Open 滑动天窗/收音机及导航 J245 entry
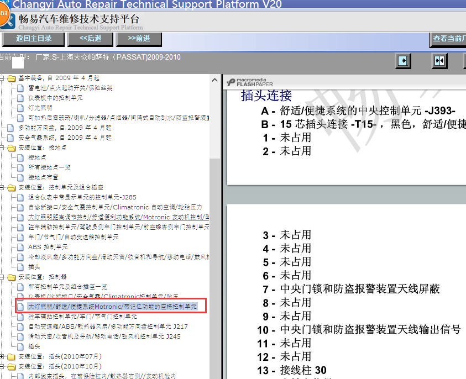This screenshot has height=379, width=466. [104, 336]
